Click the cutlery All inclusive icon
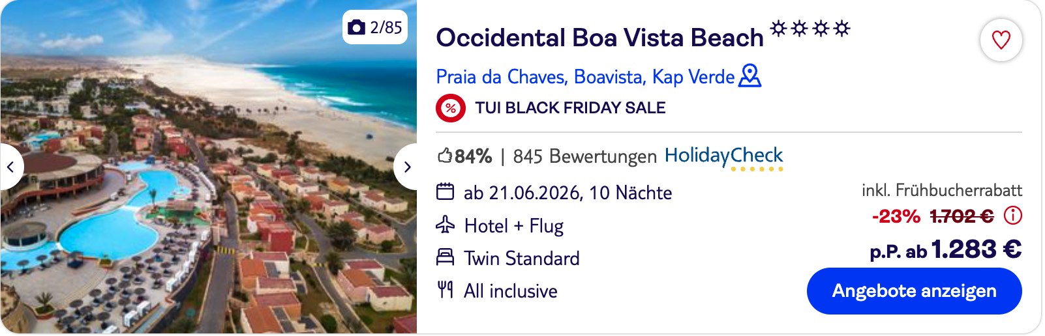Screen dimensions: 1045x336 point(445,290)
